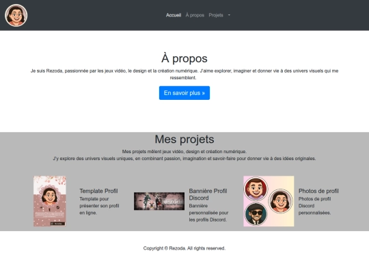Click the Photos de profil Discord description

pyautogui.click(x=314, y=206)
